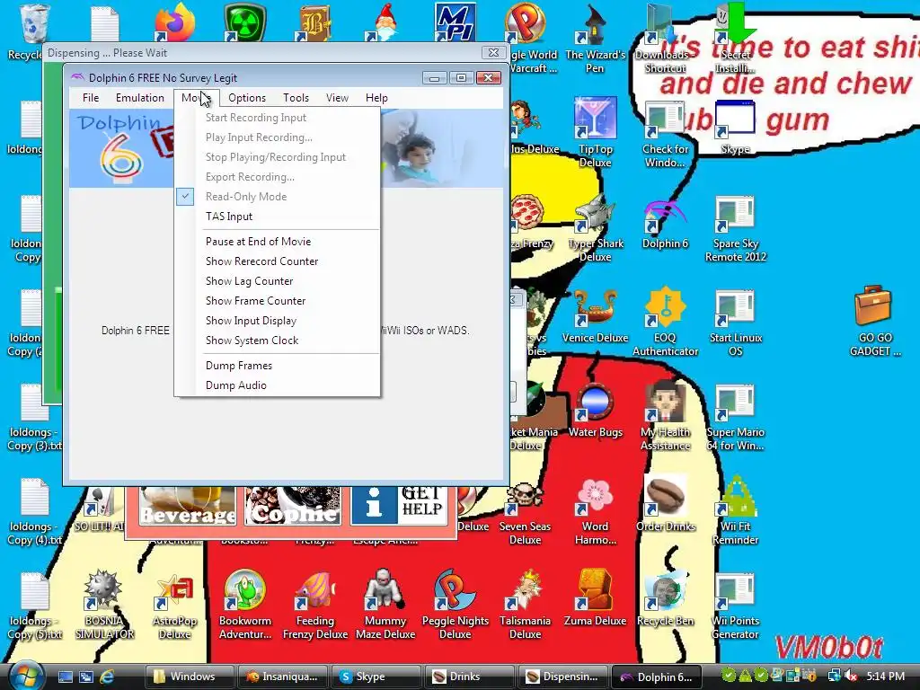This screenshot has width=920, height=690.
Task: Select TipTop Deluxe desktop icon
Action: click(595, 134)
